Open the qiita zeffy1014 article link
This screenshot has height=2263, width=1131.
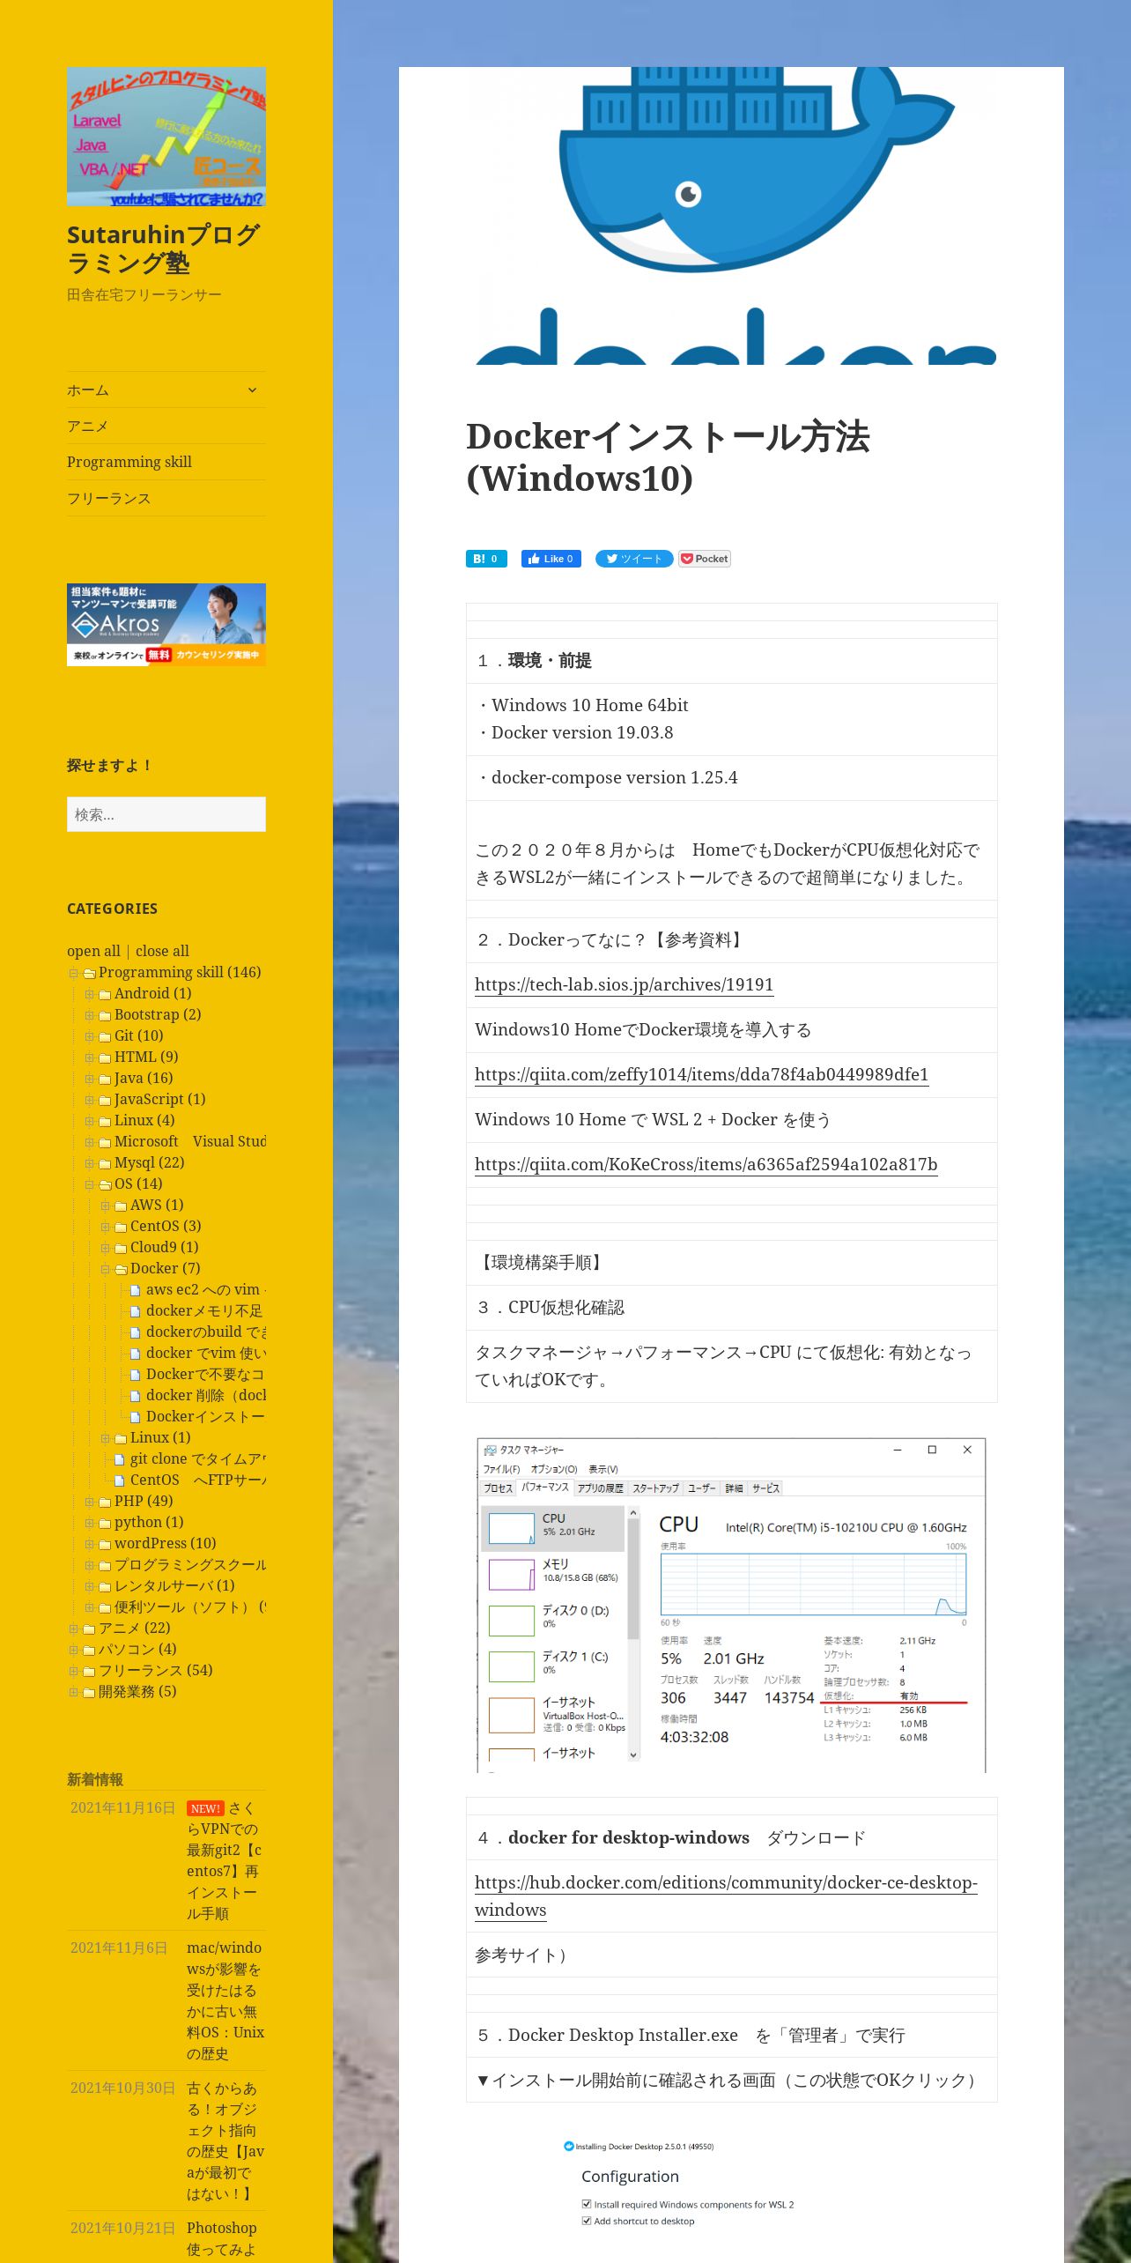(x=701, y=1074)
